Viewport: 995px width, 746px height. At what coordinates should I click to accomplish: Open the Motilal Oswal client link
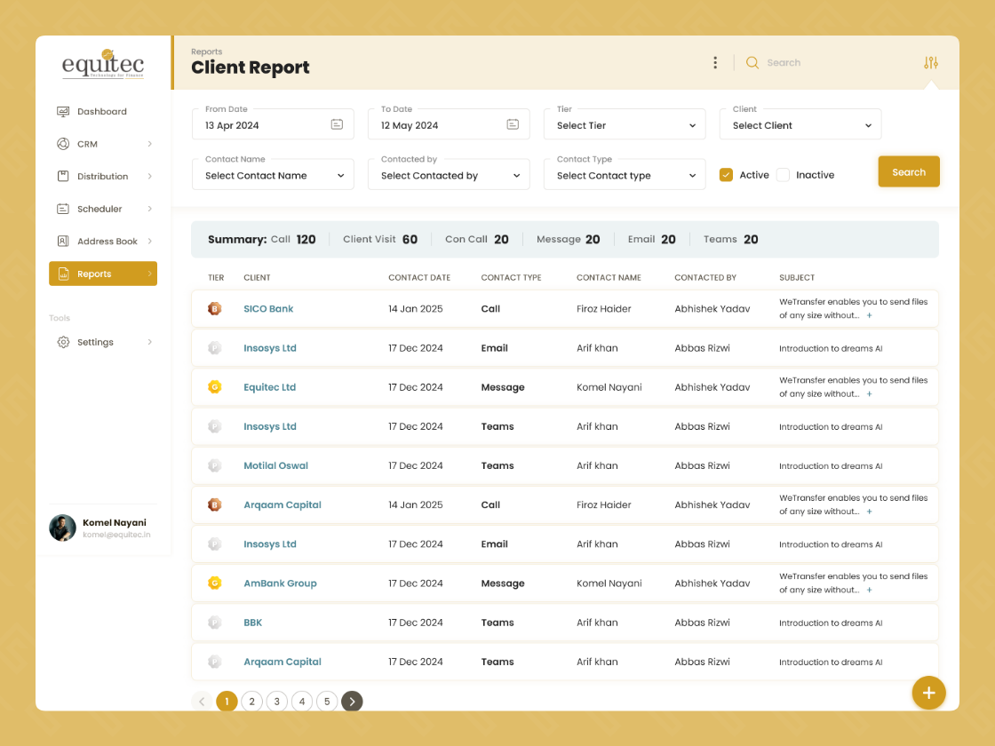click(x=276, y=465)
